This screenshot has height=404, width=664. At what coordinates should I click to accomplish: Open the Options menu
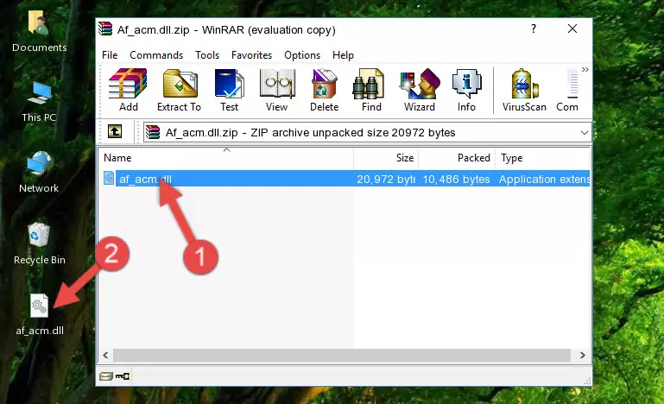tap(302, 55)
